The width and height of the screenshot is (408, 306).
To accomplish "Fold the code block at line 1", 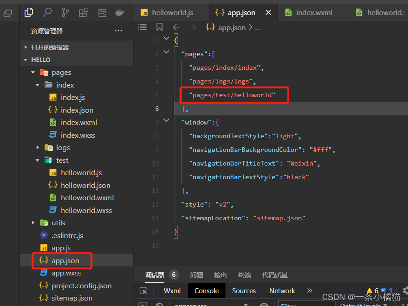I will pyautogui.click(x=166, y=38).
